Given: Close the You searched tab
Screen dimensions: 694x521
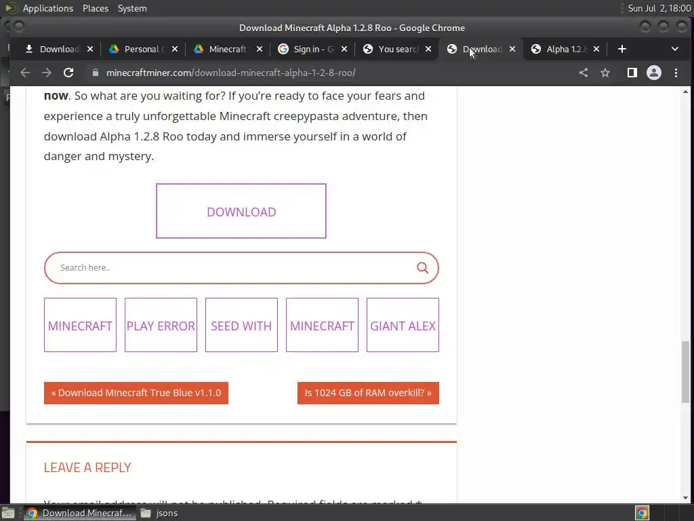Looking at the screenshot, I should coord(428,49).
